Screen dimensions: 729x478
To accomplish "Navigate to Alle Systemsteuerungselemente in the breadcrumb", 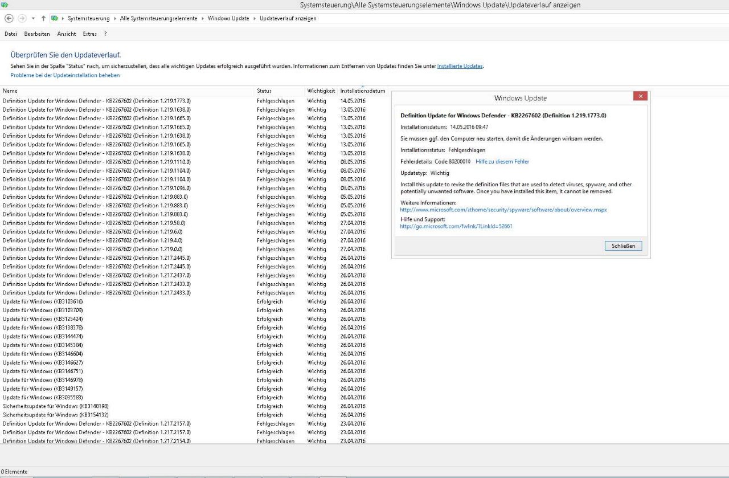I will click(158, 18).
